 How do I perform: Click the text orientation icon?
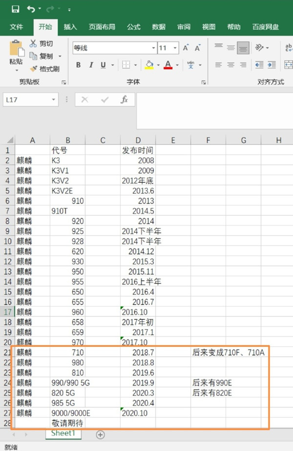pyautogui.click(x=259, y=47)
